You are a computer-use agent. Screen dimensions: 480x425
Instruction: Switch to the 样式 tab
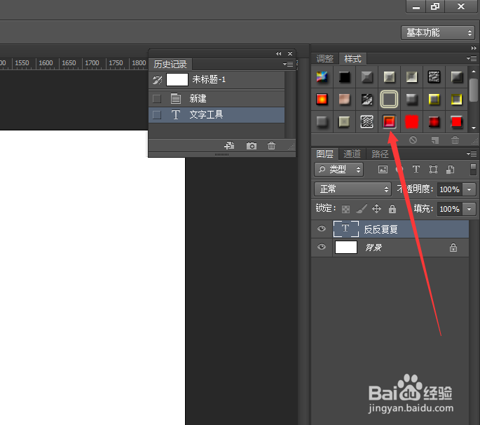coord(352,58)
